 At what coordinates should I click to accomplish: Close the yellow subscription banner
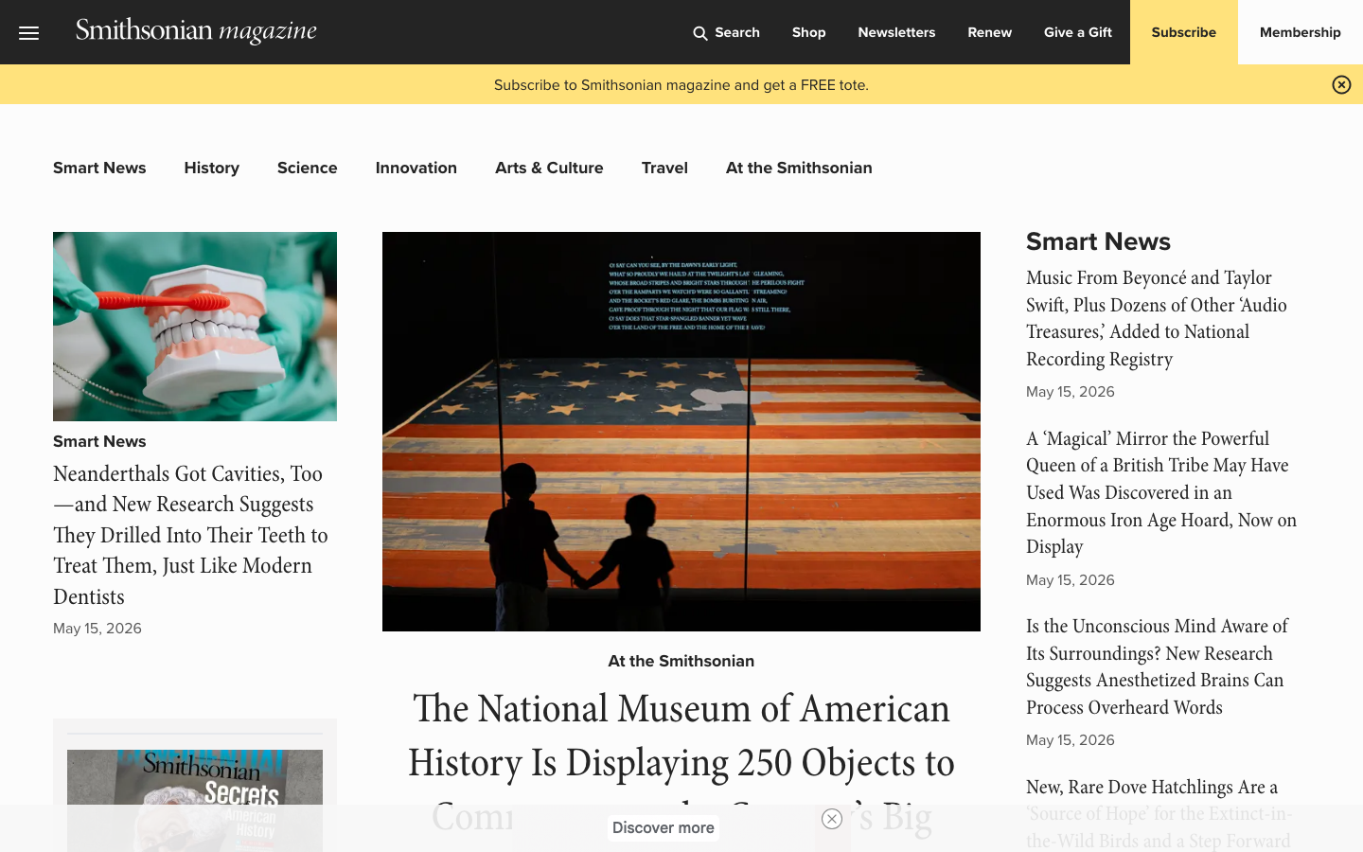[1341, 84]
